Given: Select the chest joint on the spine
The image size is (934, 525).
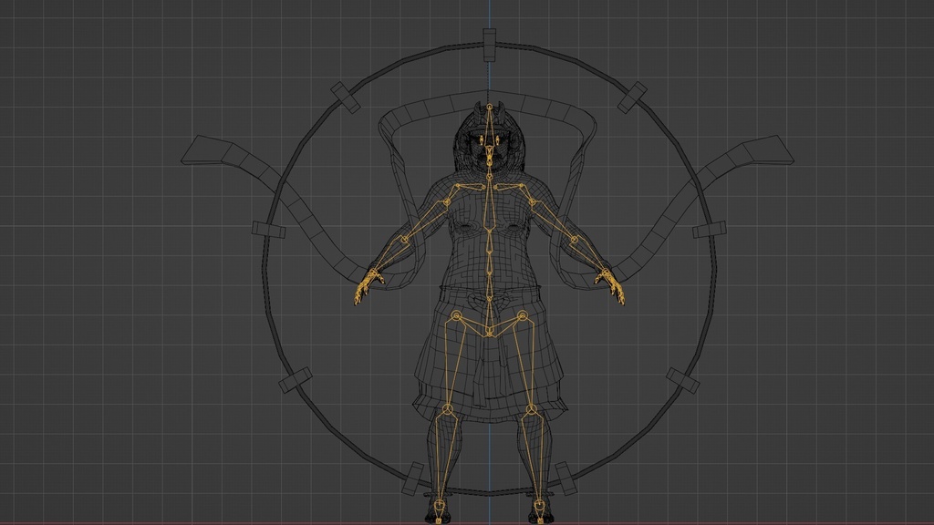Looking at the screenshot, I should pyautogui.click(x=490, y=229).
